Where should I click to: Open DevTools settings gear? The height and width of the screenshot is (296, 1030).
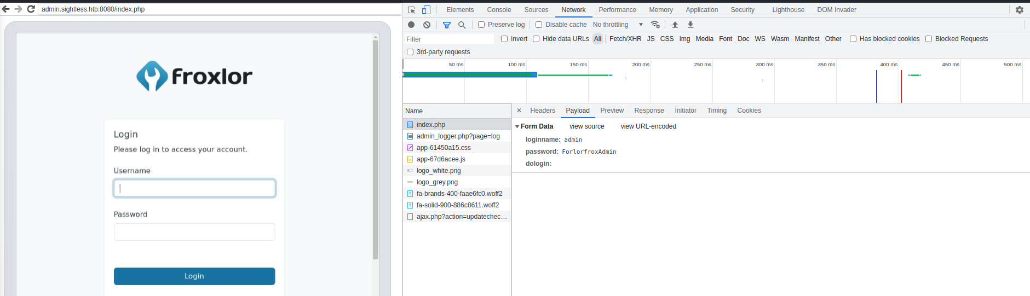1020,10
